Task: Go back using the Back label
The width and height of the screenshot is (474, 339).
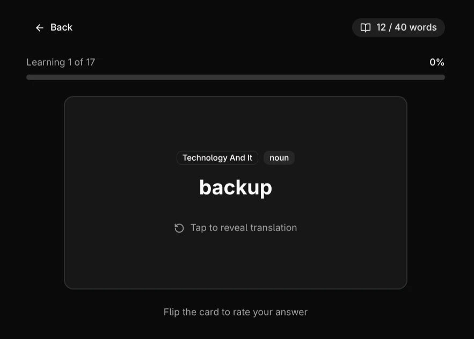Action: (61, 27)
